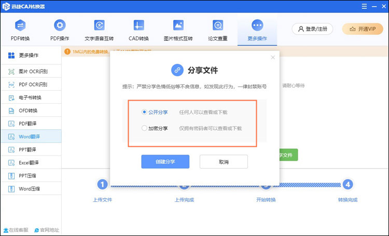Click the 任何人可以查看或下载 description text
This screenshot has height=236, width=389.
click(x=203, y=112)
